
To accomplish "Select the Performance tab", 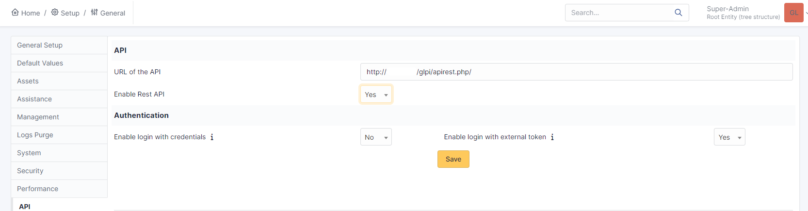I will [x=37, y=189].
